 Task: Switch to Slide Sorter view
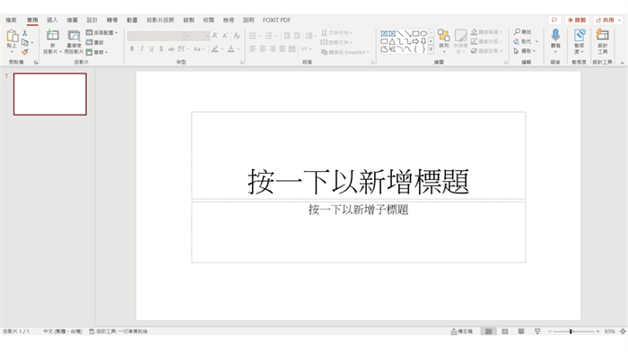(505, 331)
